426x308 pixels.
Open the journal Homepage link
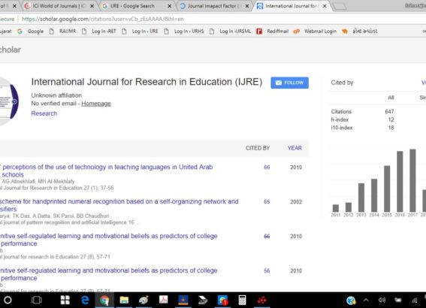pos(96,104)
